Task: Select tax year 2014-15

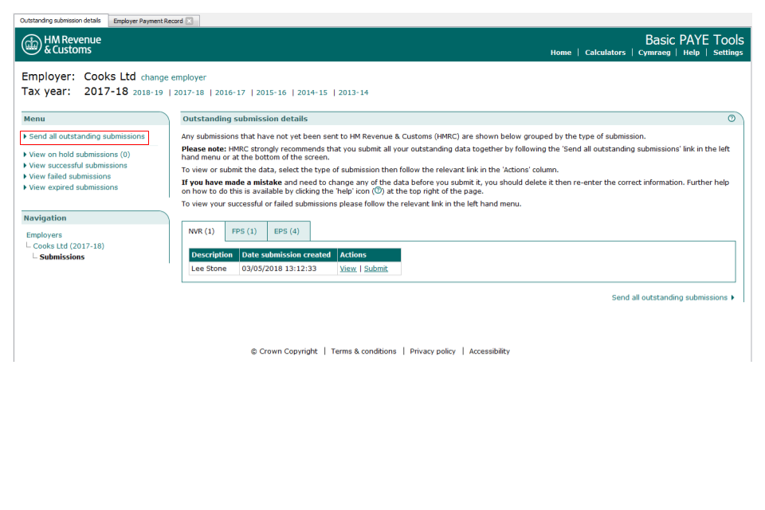Action: [x=312, y=92]
